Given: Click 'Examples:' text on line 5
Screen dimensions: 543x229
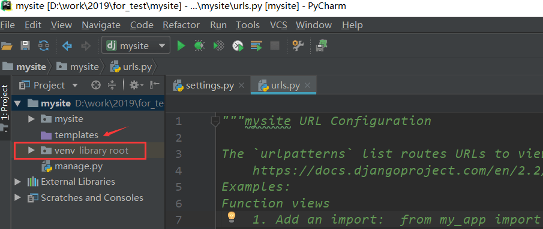Looking at the screenshot, I should (x=256, y=187).
